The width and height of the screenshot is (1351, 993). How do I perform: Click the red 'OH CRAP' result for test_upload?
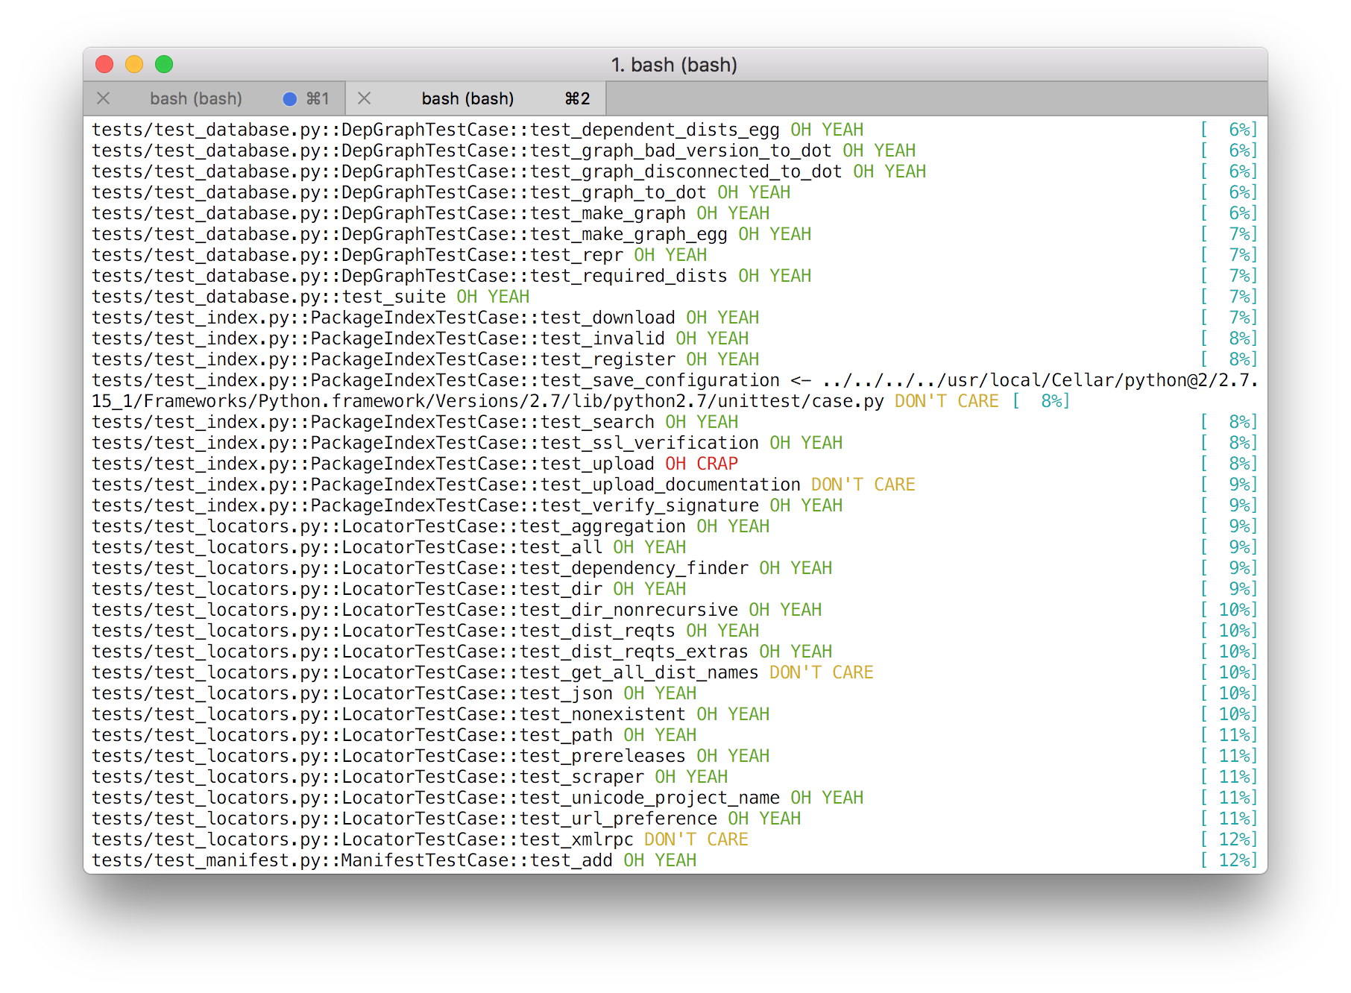(701, 464)
